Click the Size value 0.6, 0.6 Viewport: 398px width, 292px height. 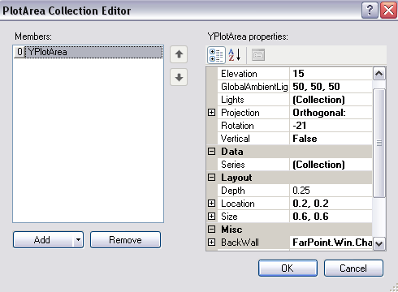pyautogui.click(x=331, y=217)
